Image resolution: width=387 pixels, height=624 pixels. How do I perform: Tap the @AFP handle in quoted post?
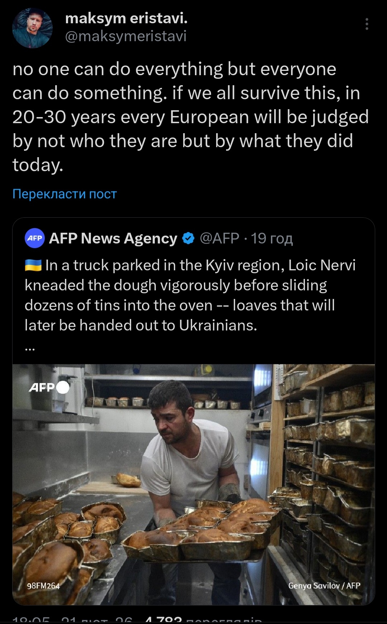click(x=219, y=238)
